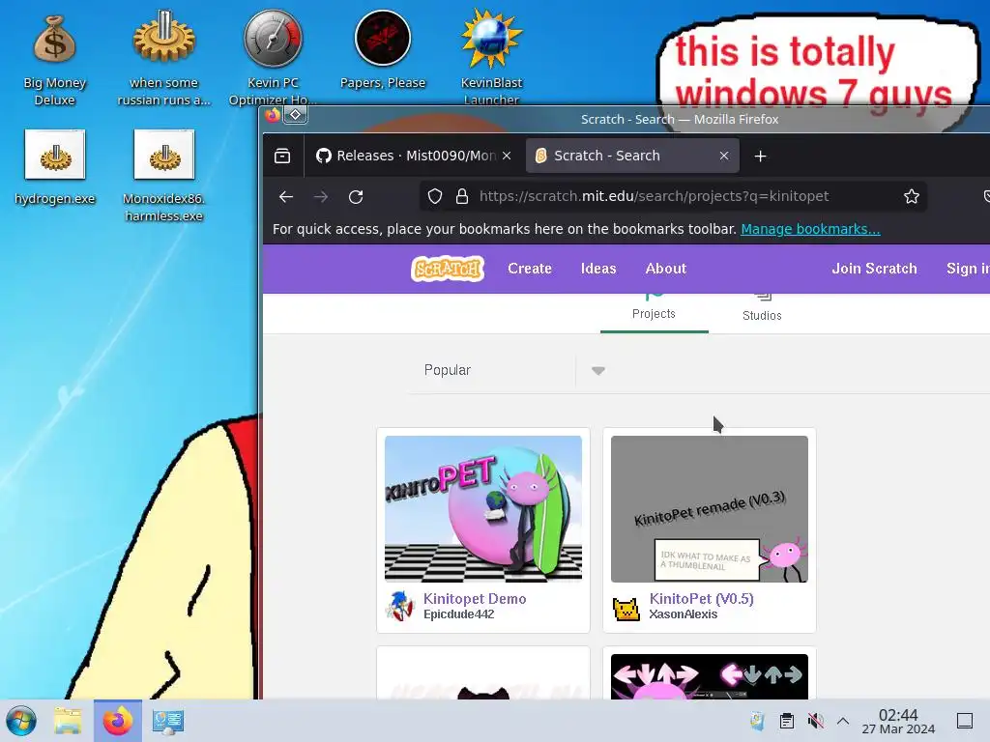Click the show desktop button
990x742 pixels.
point(965,721)
